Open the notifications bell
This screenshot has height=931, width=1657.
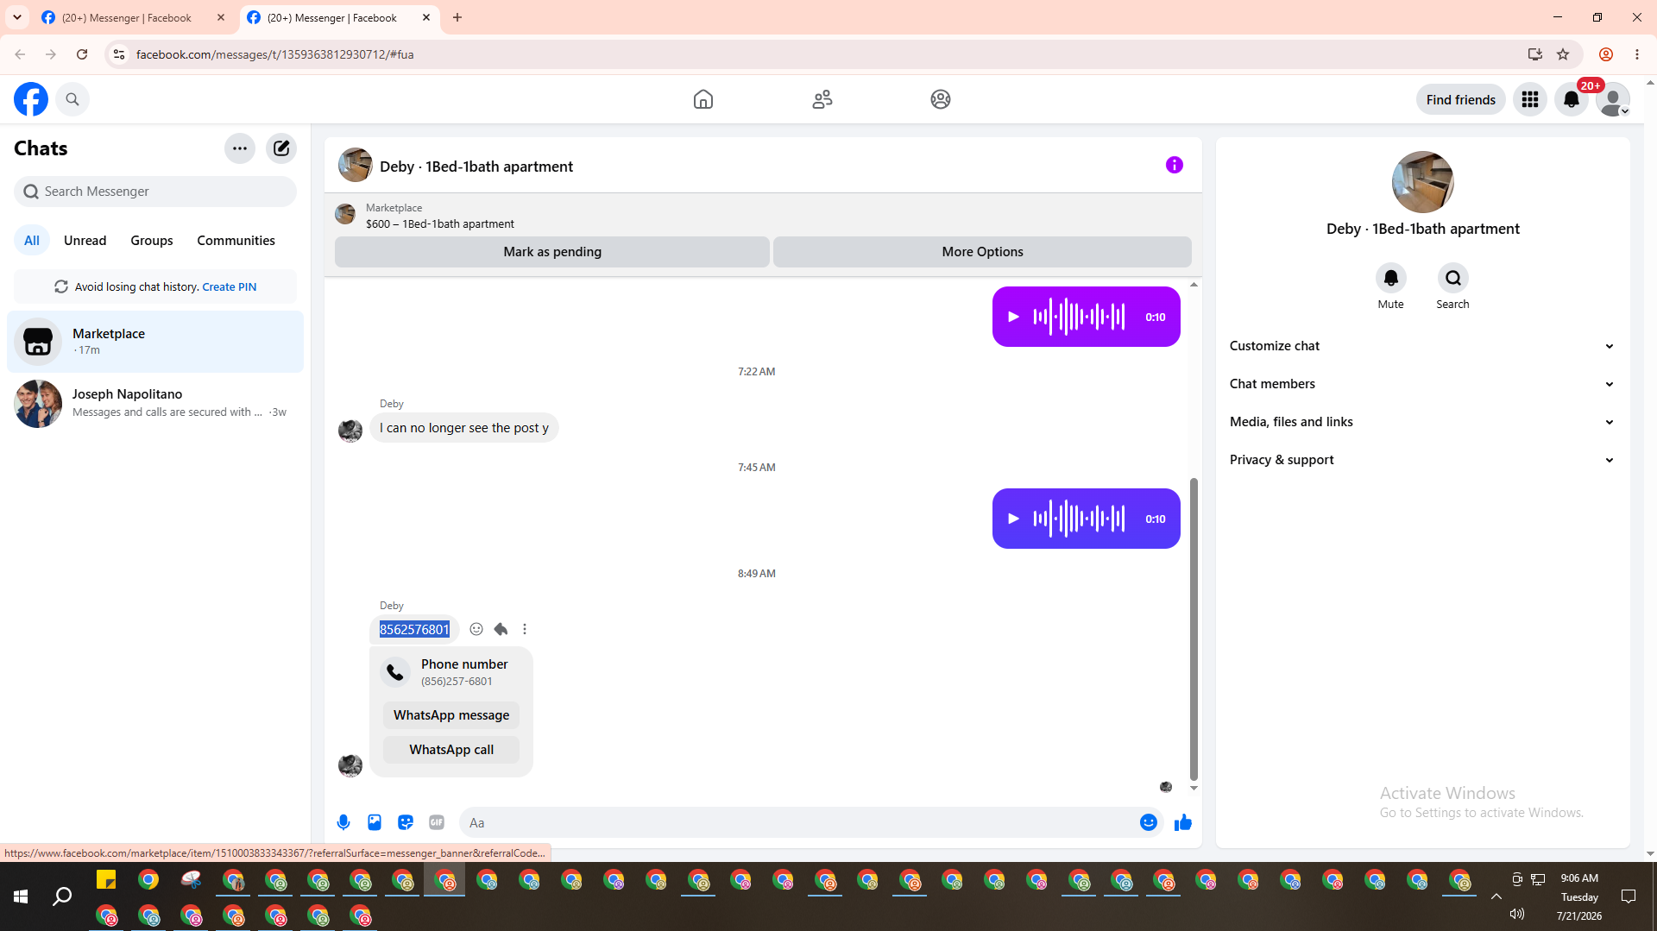pyautogui.click(x=1572, y=99)
